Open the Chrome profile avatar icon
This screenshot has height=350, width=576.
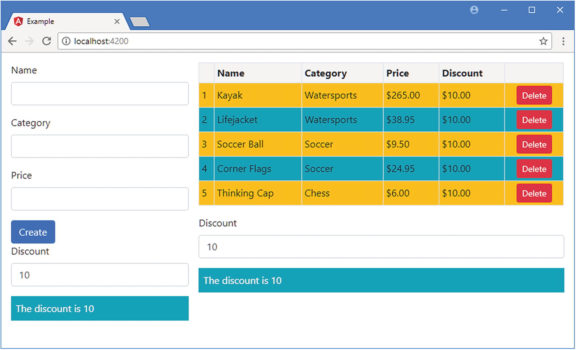click(474, 10)
